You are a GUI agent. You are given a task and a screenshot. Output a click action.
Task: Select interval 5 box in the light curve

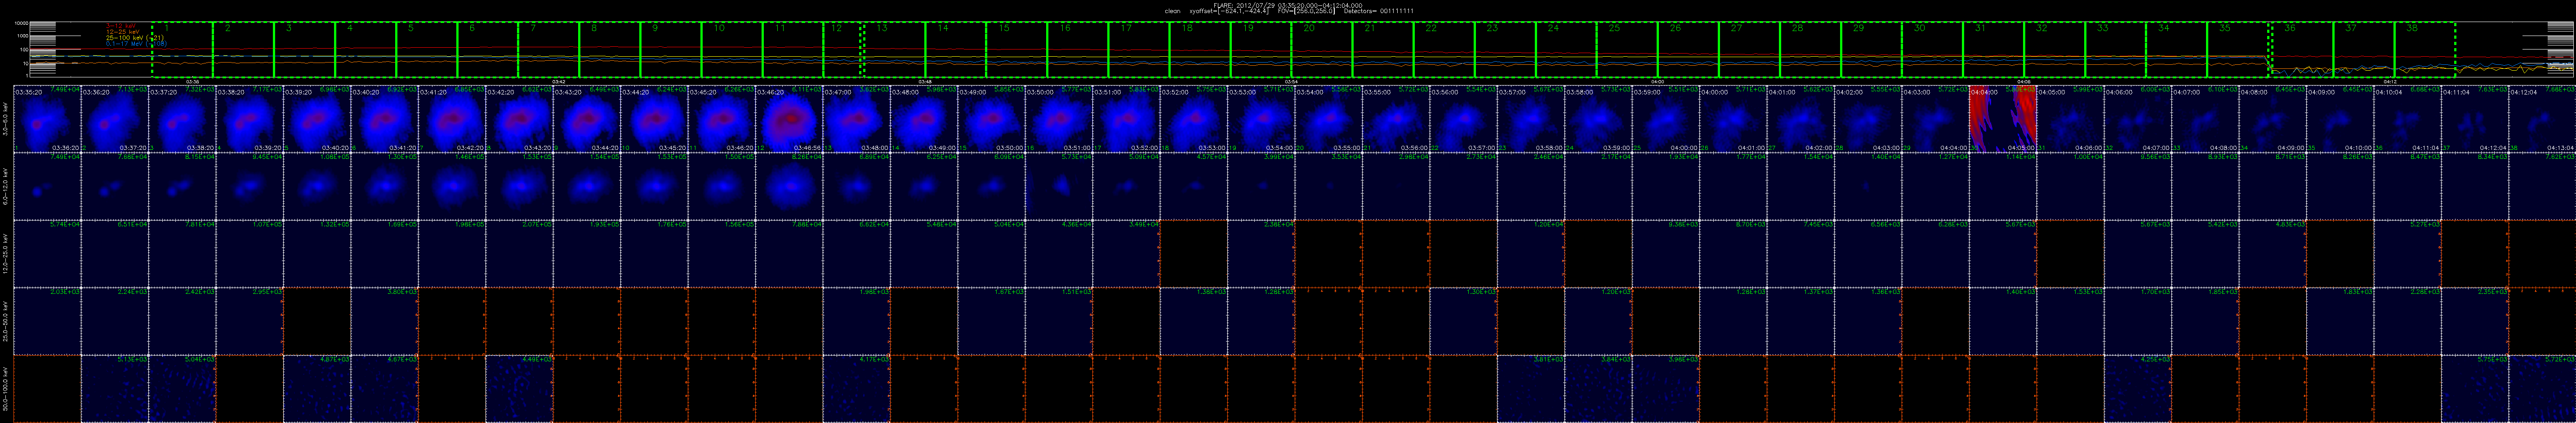coord(426,50)
